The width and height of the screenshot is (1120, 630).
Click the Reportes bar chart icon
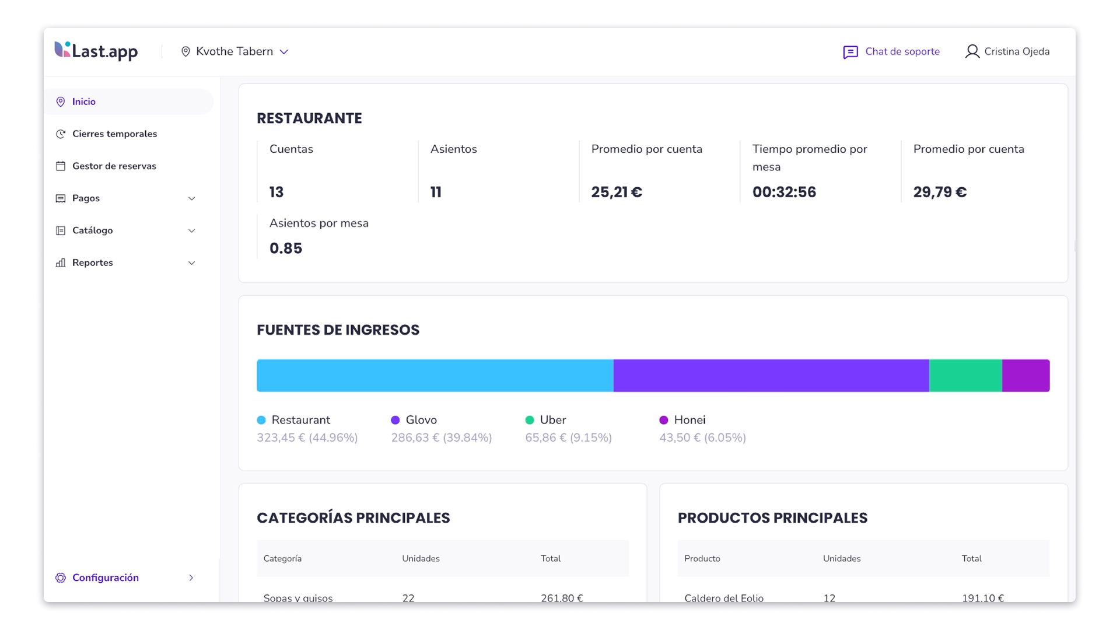61,263
